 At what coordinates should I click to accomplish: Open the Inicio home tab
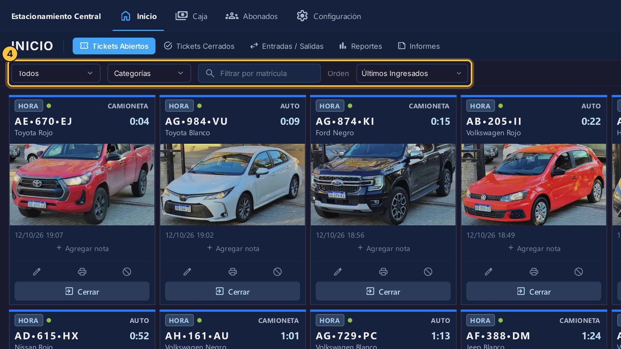138,16
